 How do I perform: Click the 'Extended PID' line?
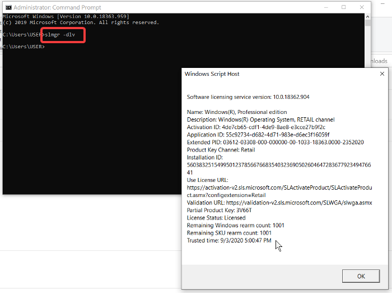pos(276,143)
